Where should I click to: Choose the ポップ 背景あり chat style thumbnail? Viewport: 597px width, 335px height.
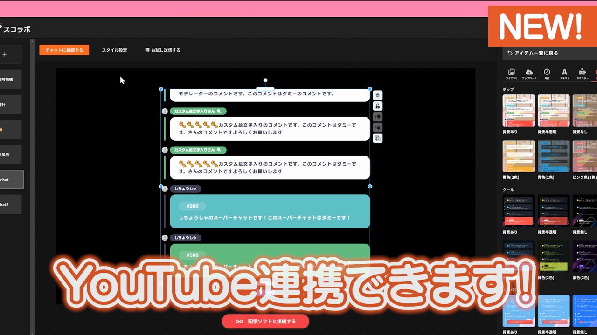519,111
